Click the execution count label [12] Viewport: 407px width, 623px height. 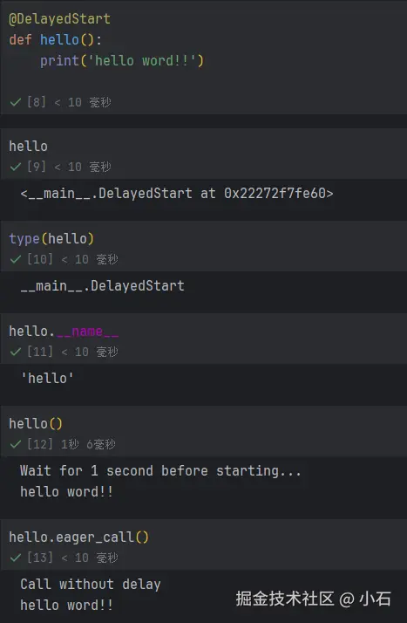point(40,444)
